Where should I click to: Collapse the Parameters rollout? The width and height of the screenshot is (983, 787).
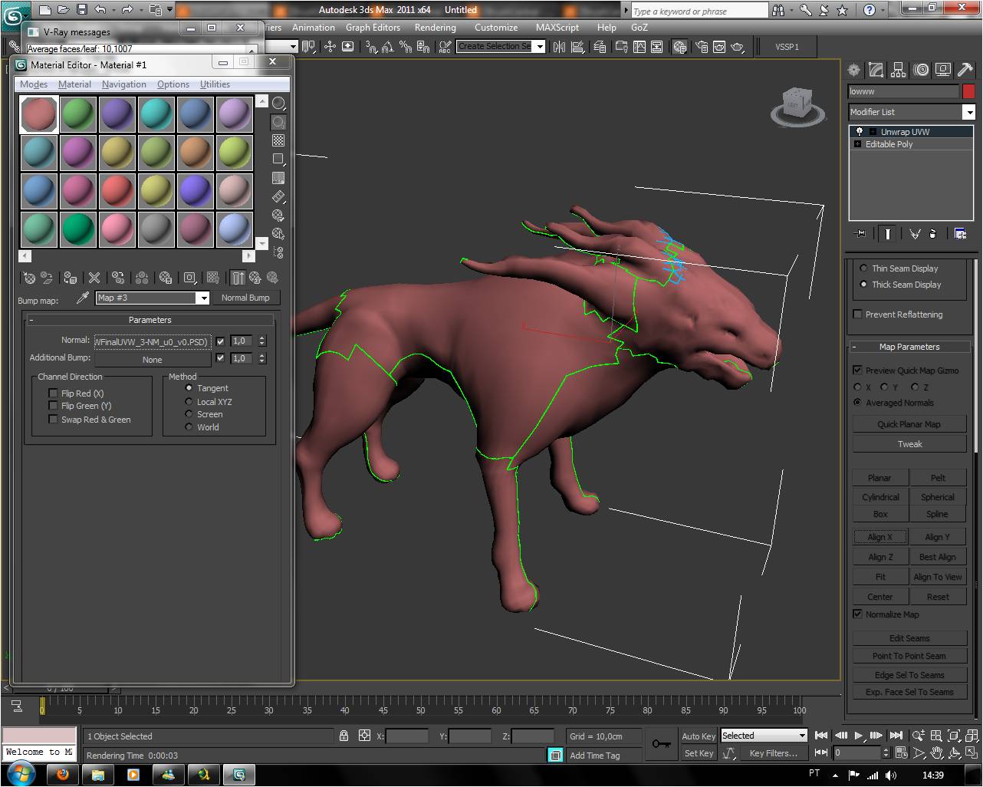coord(150,320)
